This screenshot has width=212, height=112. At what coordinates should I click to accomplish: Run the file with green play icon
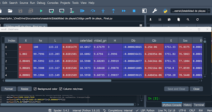tap(41, 11)
